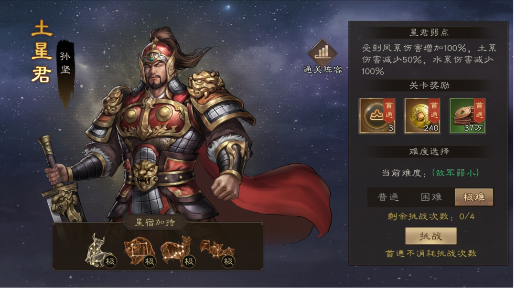516x289 pixels.
Task: View the 37万 copper coins reward
Action: [467, 116]
